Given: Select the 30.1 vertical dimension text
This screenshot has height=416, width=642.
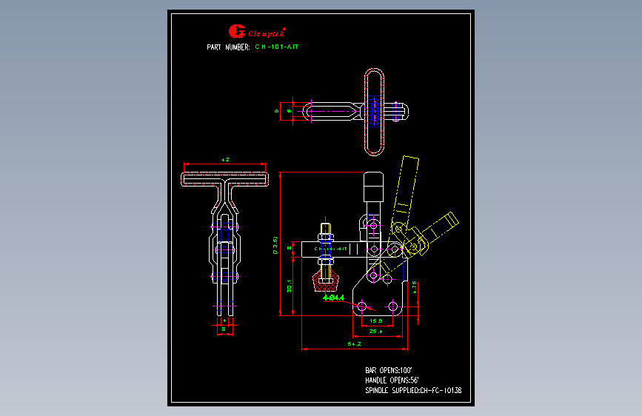Looking at the screenshot, I should 289,286.
